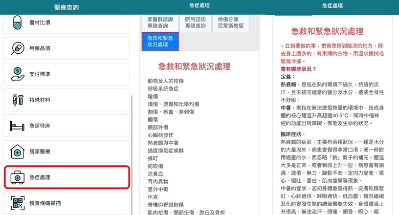This screenshot has width=399, height=215.
Task: Open 割傷、瘀血、穿刺傷 topic
Action: [171, 112]
